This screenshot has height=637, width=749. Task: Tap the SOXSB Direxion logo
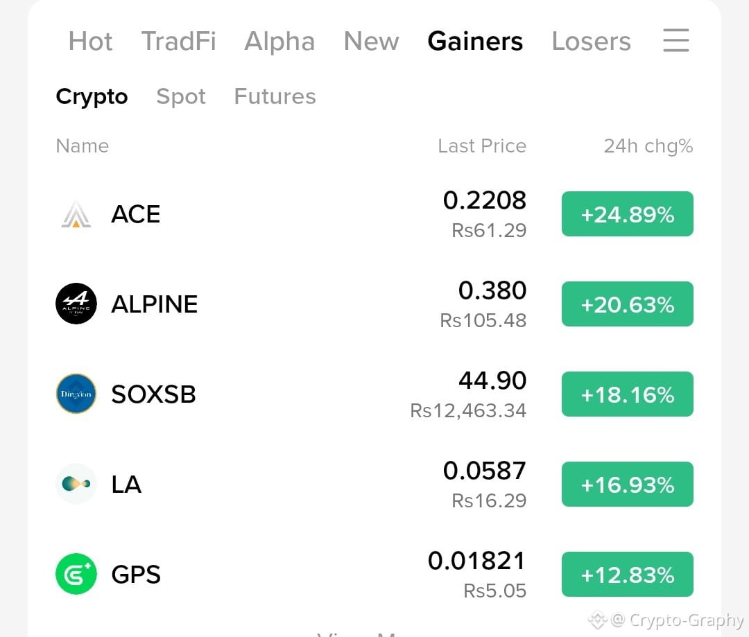pos(76,394)
